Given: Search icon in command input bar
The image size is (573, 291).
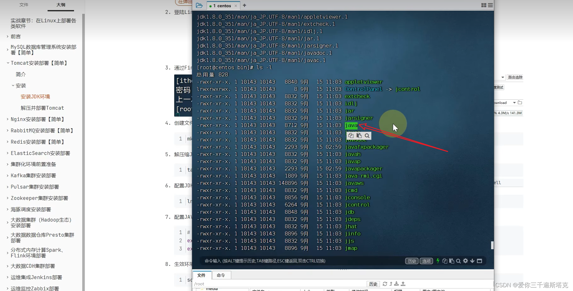Looking at the screenshot, I should coord(458,261).
